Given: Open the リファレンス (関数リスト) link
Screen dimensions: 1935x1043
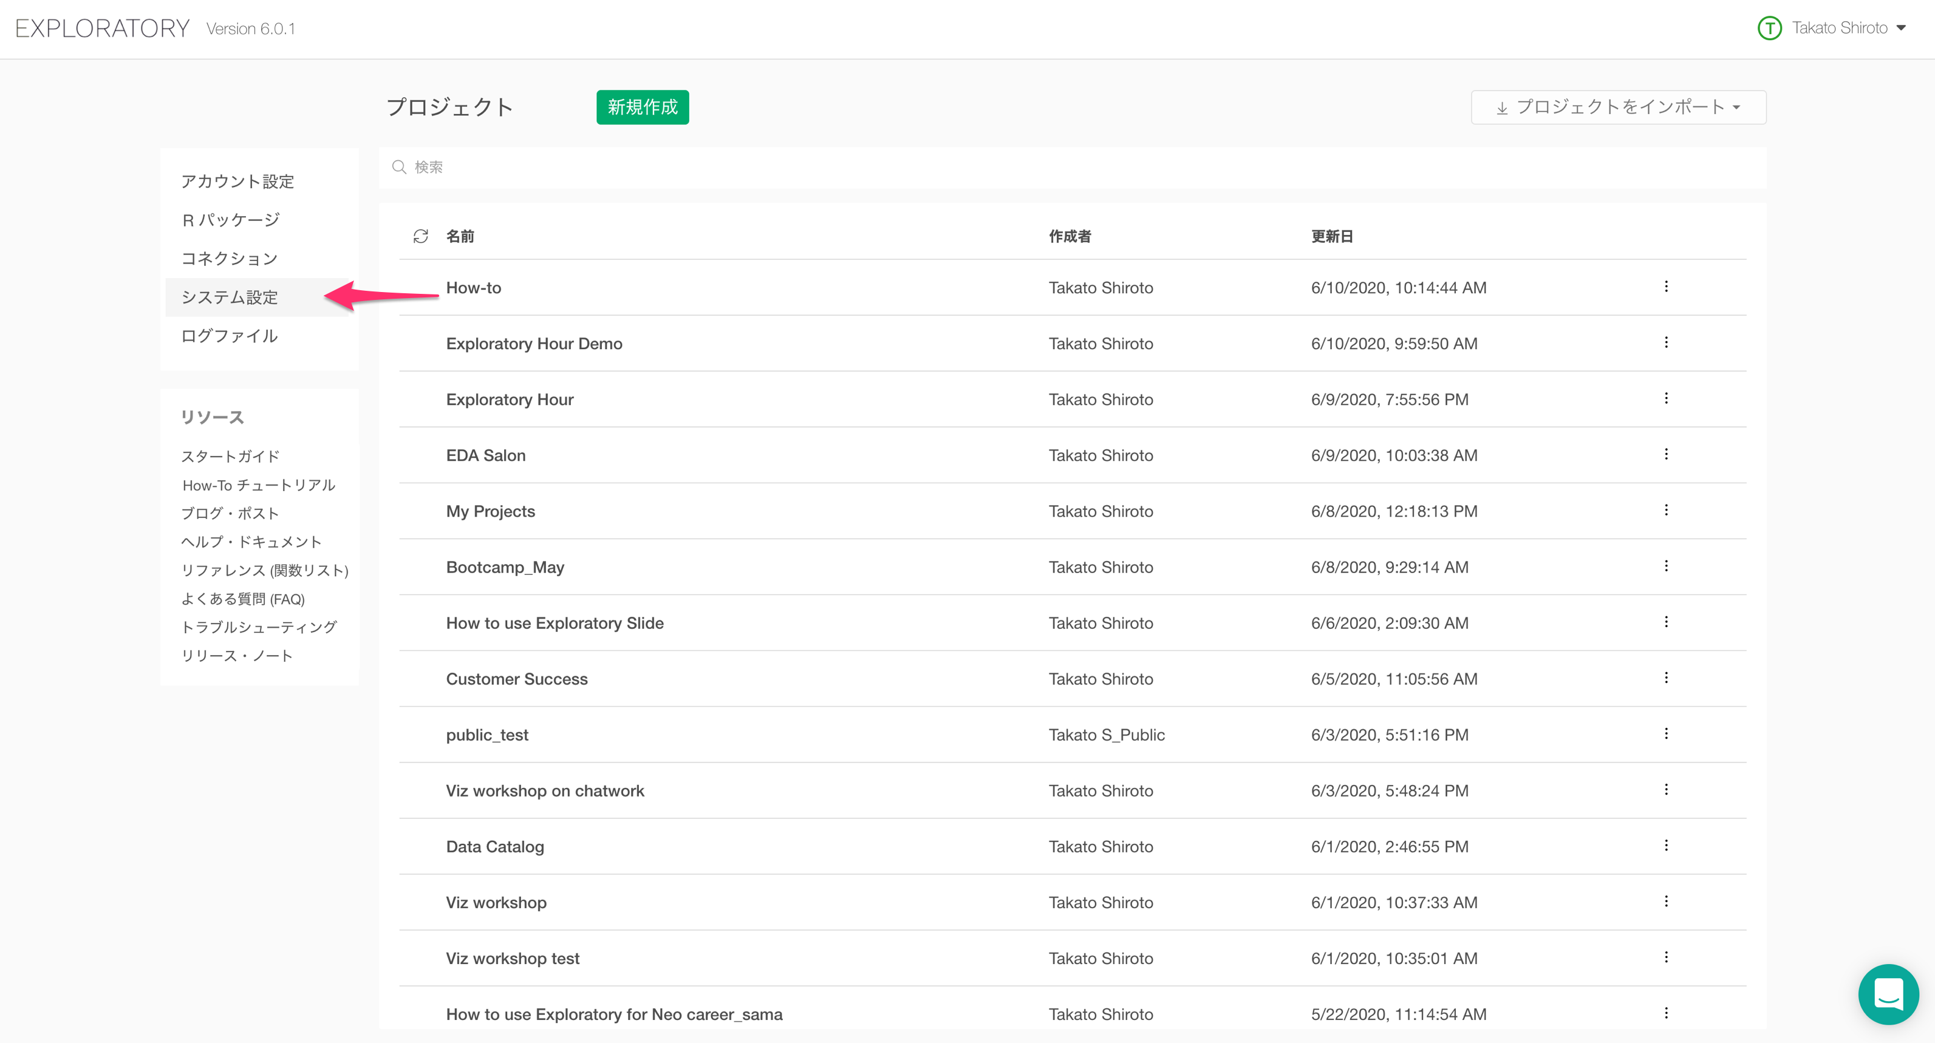Looking at the screenshot, I should click(x=265, y=570).
